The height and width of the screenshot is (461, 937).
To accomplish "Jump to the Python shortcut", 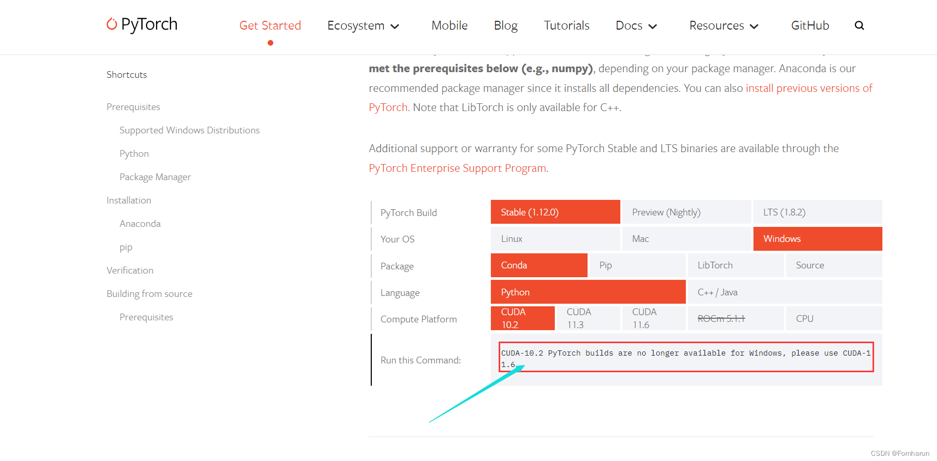I will 134,154.
